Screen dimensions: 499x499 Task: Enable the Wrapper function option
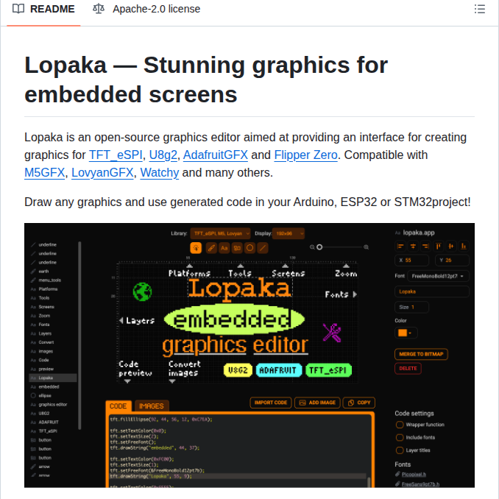pos(400,425)
